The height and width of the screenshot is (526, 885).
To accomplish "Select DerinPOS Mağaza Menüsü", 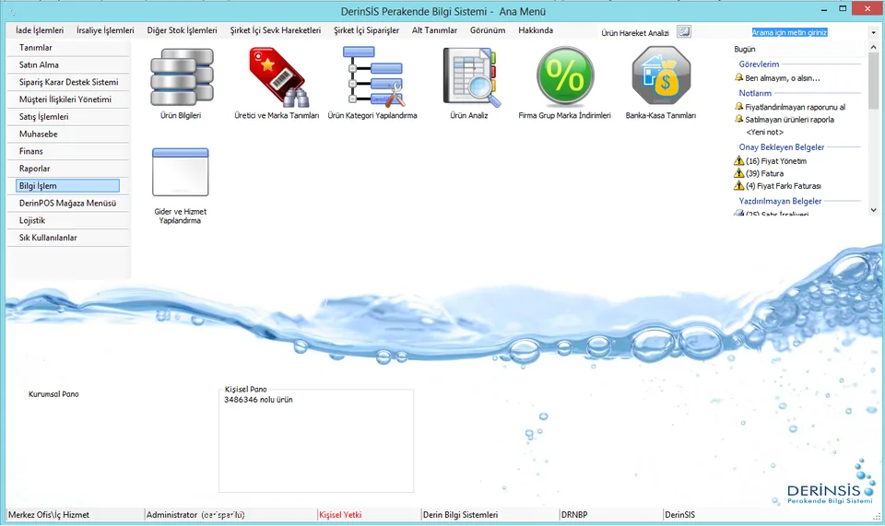I will [x=69, y=203].
